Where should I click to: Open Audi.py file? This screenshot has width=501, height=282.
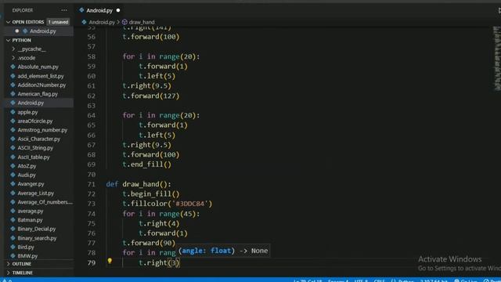point(27,175)
